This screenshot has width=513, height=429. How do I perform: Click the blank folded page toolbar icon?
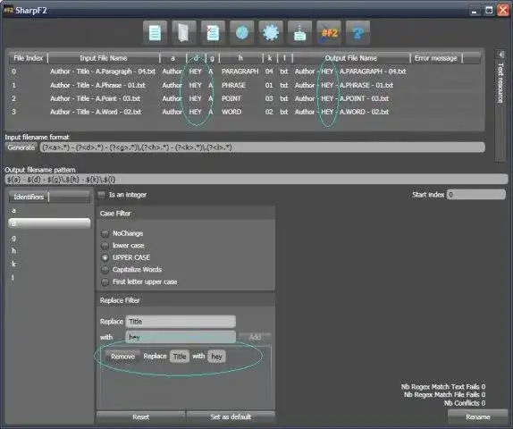(x=183, y=33)
